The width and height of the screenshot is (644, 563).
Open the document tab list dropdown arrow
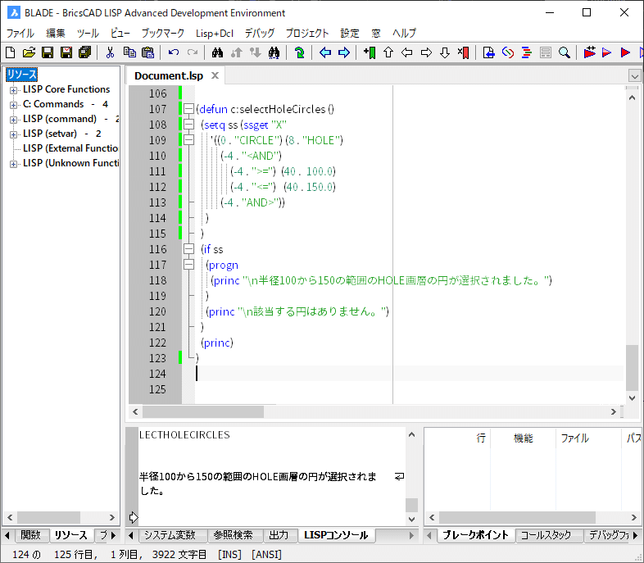tap(634, 75)
